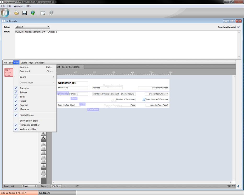This screenshot has height=195, width=244.
Task: Click the printer icon in toolbar
Action: tap(51, 13)
